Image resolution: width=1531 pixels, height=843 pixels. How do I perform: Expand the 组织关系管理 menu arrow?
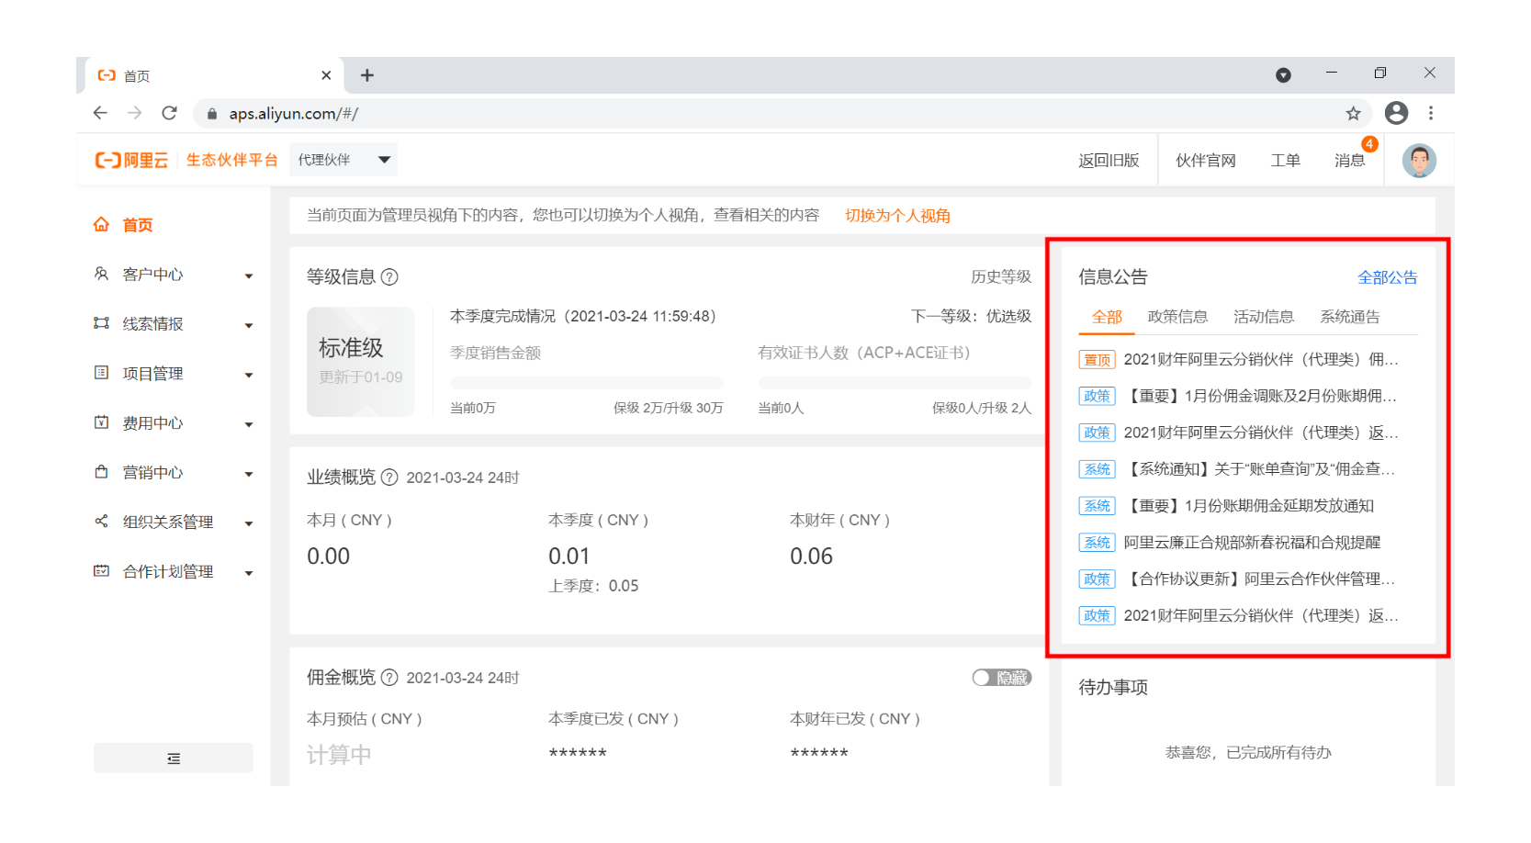tap(248, 523)
